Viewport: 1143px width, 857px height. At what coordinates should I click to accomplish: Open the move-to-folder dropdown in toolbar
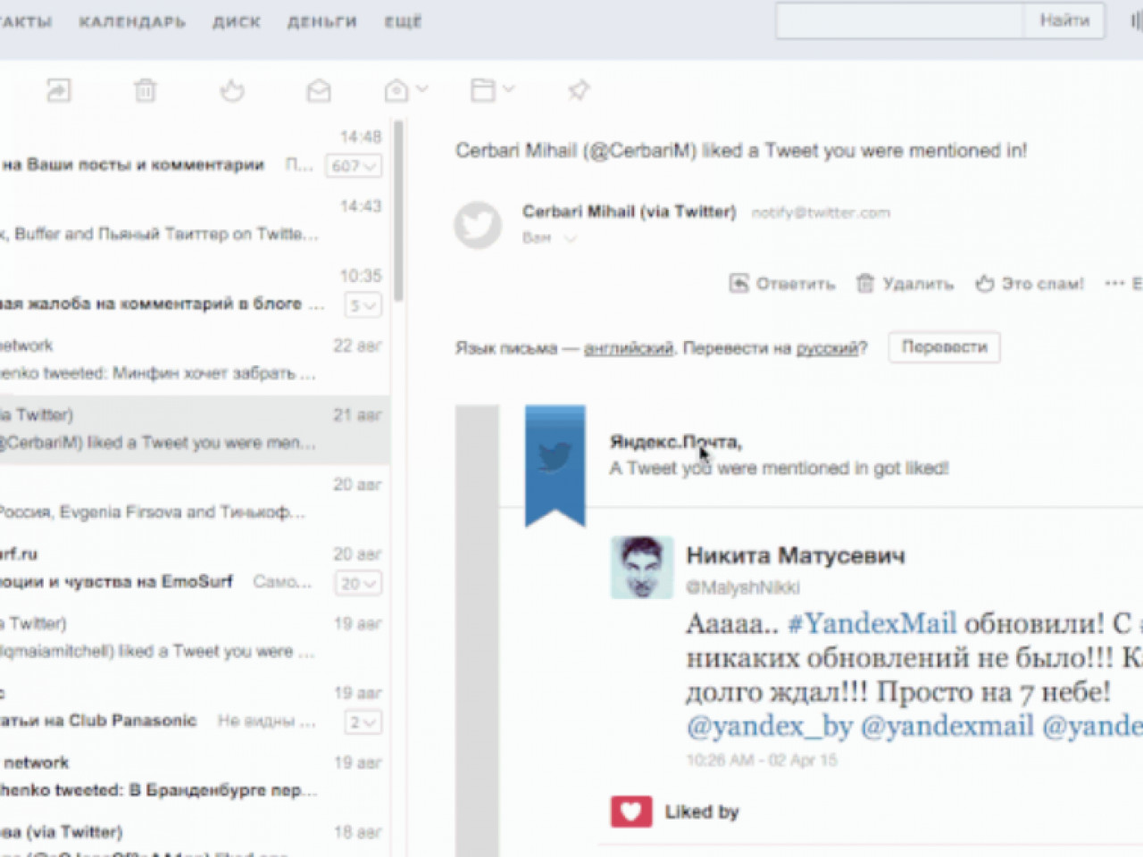pos(492,90)
